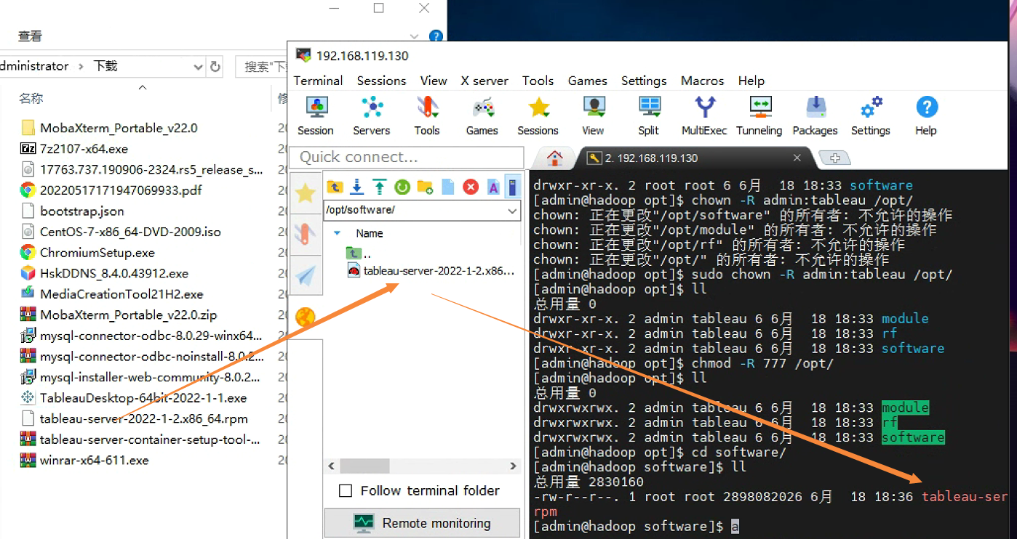Open the Games menu in menu bar
The width and height of the screenshot is (1017, 539).
pyautogui.click(x=588, y=81)
